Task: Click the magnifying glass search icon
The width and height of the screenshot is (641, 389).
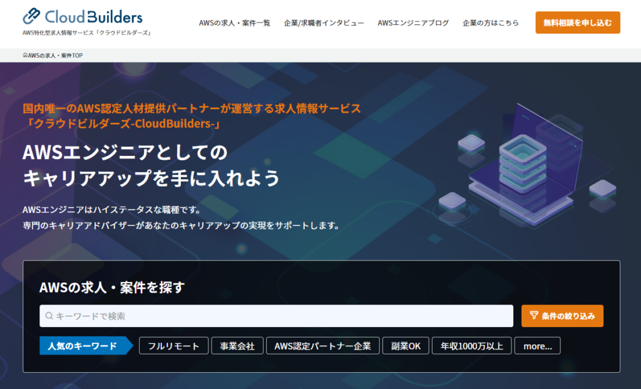Action: point(49,316)
